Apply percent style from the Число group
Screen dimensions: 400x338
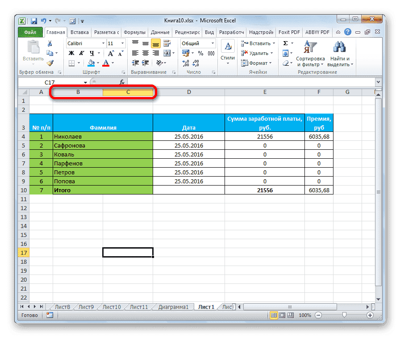200,54
